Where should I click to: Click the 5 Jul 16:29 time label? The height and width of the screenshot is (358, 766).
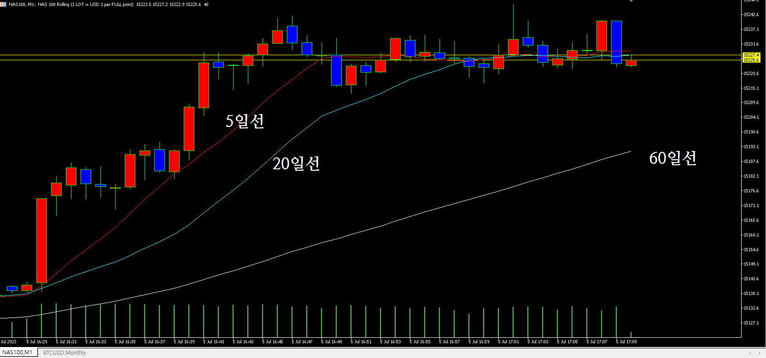point(37,342)
